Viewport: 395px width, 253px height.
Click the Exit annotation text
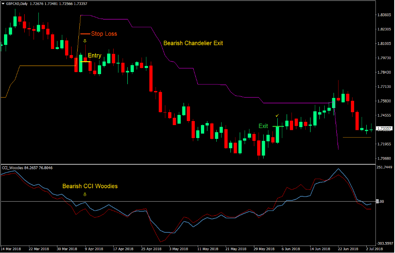(263, 126)
